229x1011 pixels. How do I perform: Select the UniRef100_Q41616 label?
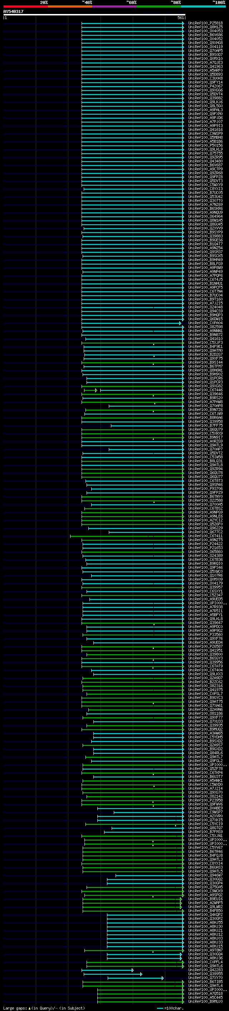[x=205, y=129]
